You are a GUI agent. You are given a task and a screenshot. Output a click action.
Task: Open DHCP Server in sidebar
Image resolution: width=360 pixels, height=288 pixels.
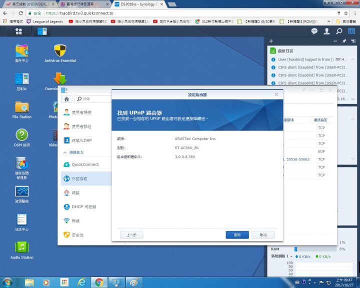[x=86, y=206]
